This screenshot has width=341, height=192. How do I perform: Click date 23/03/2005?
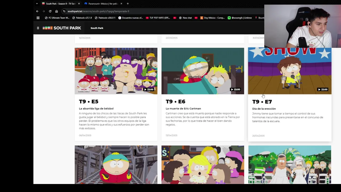click(172, 38)
